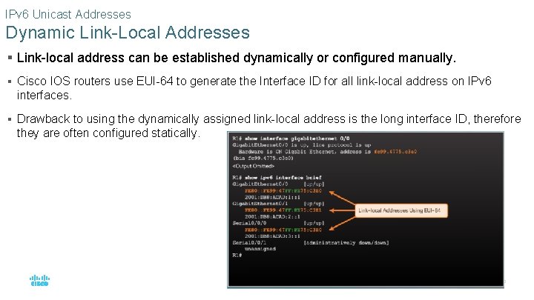Click the "<Output Omitted>" note

(253, 166)
